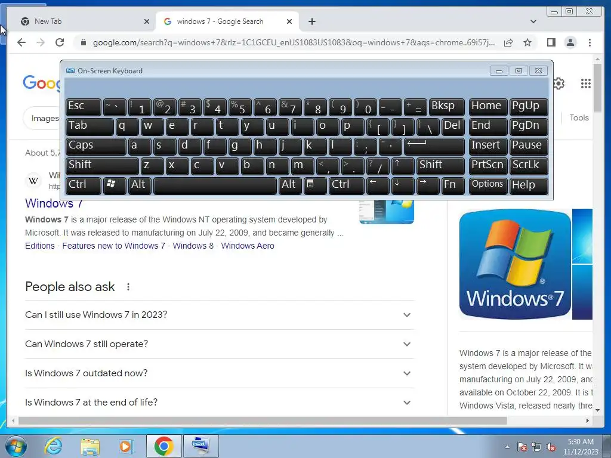Toggle the ScrLk key
Screen dimensions: 611x458
pos(529,166)
